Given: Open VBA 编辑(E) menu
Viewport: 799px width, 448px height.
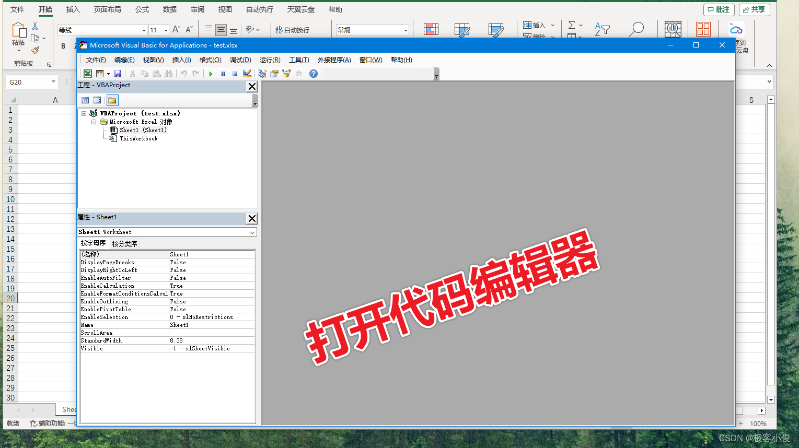Looking at the screenshot, I should pyautogui.click(x=124, y=60).
